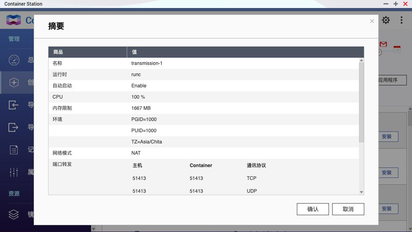
Task: Minimize the Container Station window
Action: (x=386, y=4)
